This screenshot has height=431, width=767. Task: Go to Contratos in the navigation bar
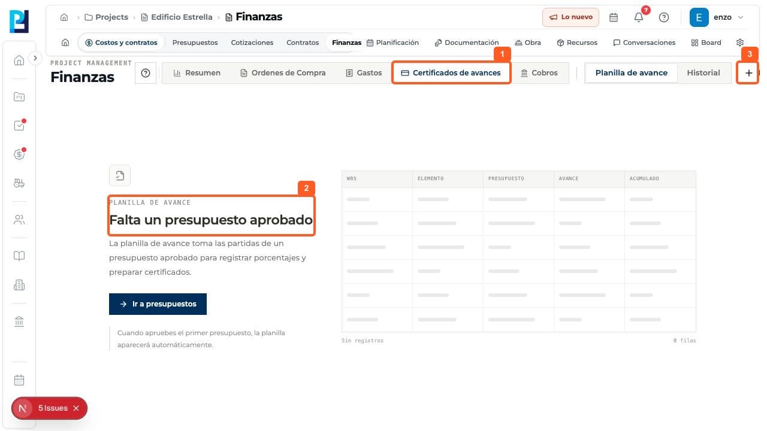point(303,43)
